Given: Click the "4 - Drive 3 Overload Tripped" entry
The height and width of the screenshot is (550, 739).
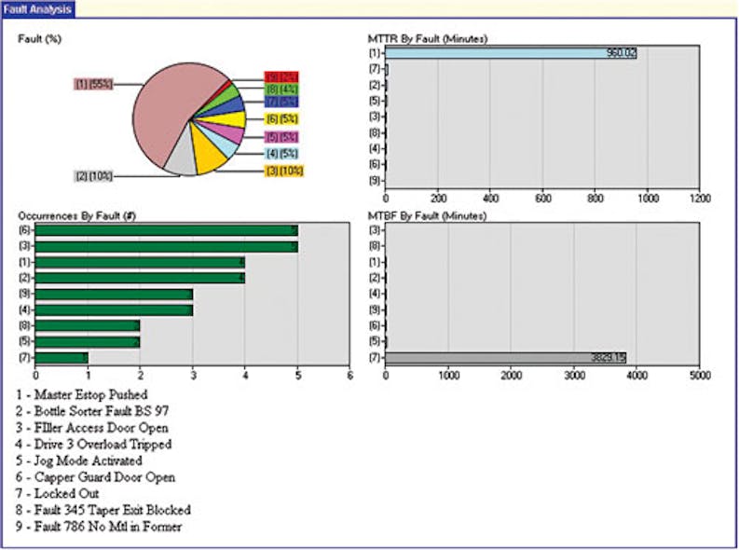Looking at the screenshot, I should coord(94,444).
